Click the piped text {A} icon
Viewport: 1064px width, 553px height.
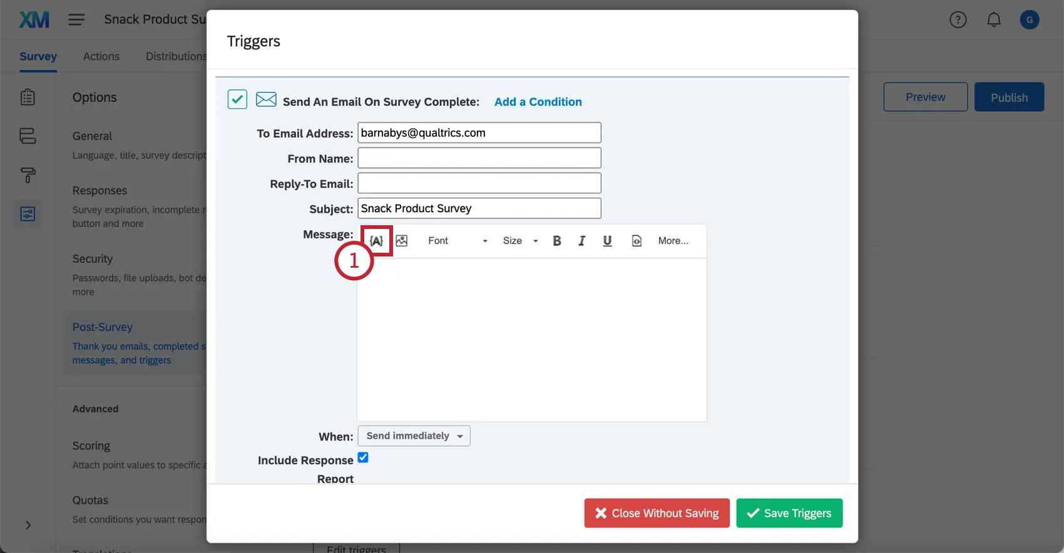click(376, 241)
